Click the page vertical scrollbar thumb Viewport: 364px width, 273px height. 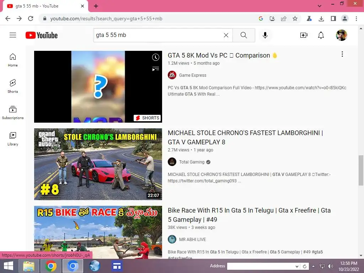point(361,170)
